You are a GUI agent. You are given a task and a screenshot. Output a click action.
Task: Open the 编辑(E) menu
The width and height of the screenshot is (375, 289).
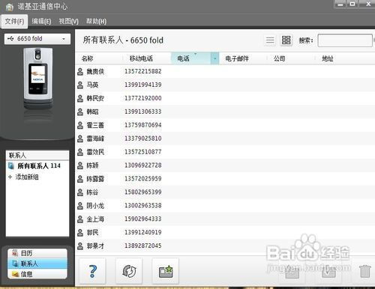tap(41, 21)
